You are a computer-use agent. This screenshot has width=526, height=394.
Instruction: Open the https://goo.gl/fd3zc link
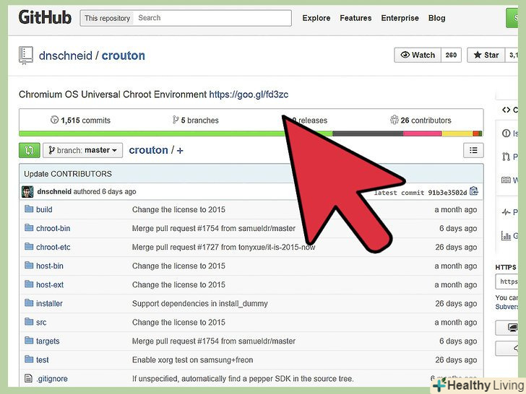249,95
